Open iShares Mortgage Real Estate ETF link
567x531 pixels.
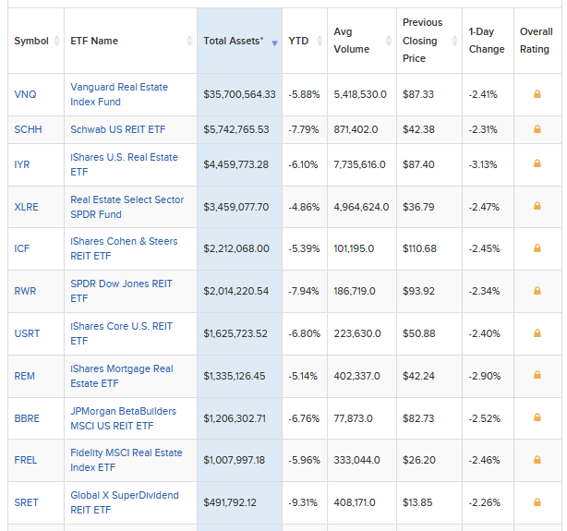point(122,376)
